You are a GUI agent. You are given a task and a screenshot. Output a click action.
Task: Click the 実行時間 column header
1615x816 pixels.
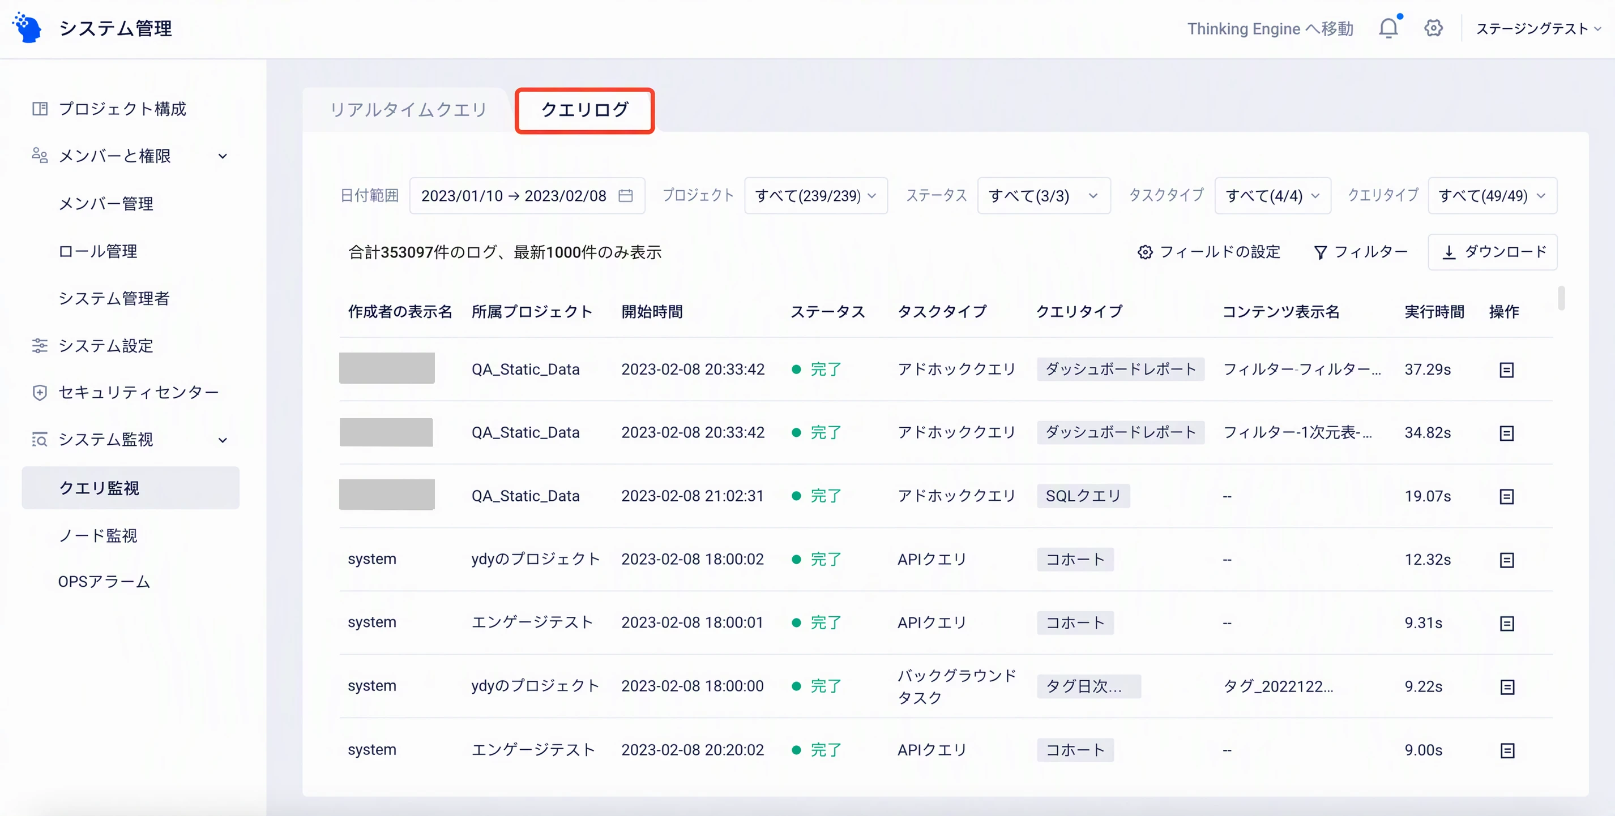point(1434,311)
